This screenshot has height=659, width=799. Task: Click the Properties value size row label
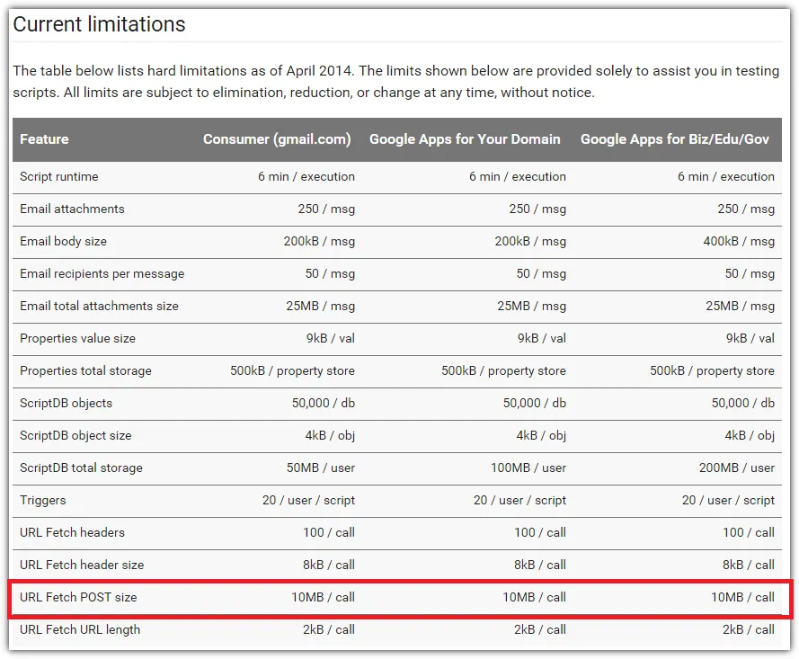(x=77, y=338)
